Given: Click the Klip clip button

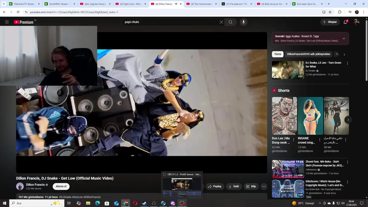Looking at the screenshot, I should tap(251, 186).
